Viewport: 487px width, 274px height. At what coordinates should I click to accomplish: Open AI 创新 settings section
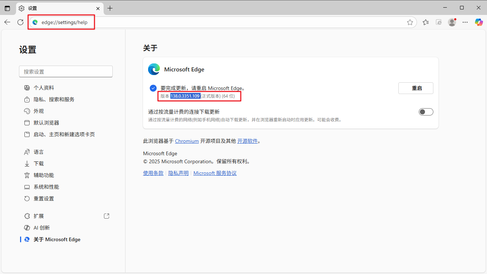66,228
